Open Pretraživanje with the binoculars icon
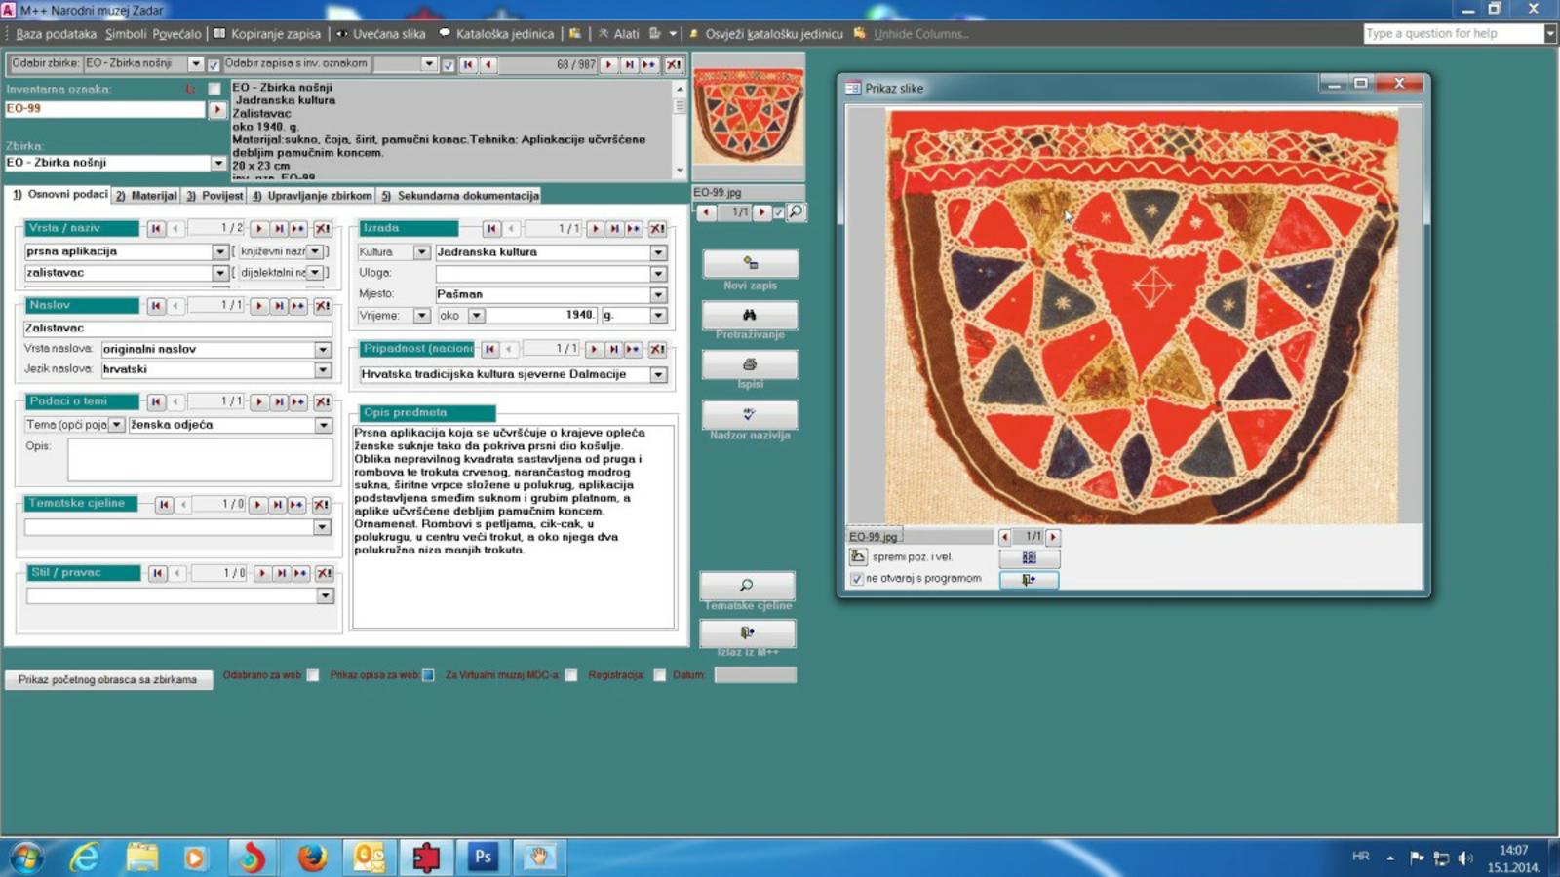Viewport: 1560px width, 877px height. pyautogui.click(x=750, y=315)
